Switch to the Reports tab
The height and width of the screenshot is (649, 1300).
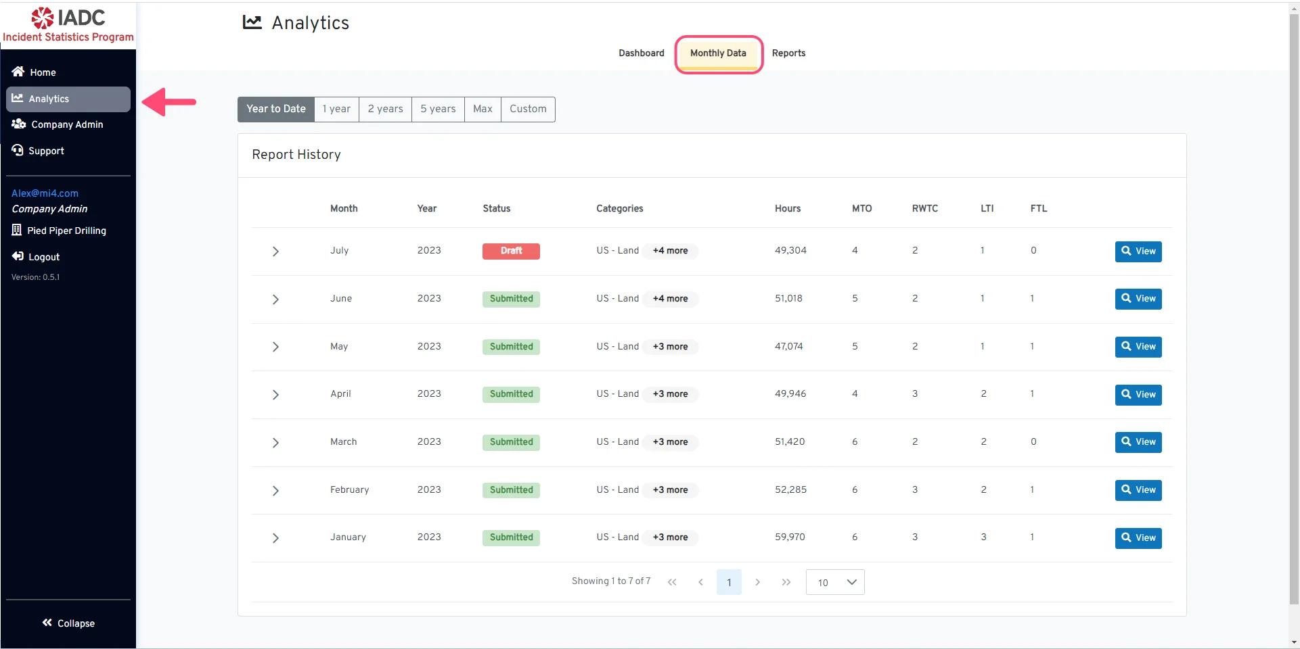tap(788, 53)
